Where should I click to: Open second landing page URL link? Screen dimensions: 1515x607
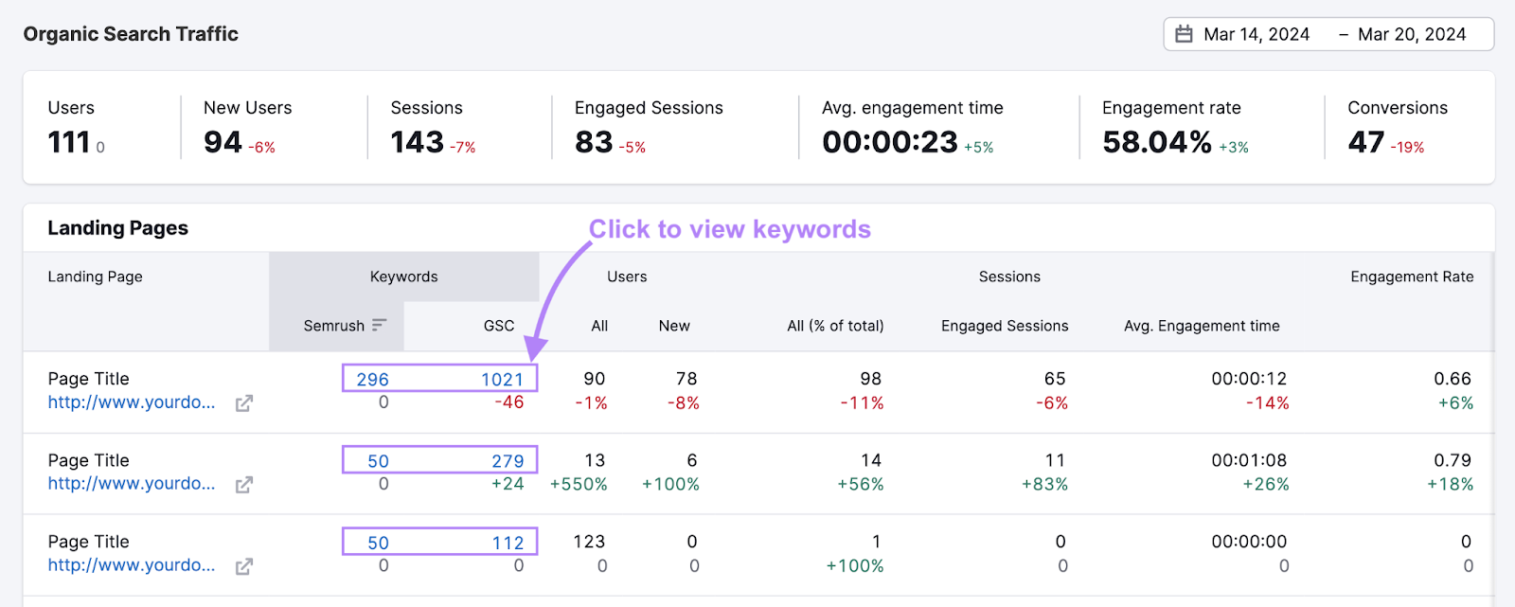pos(132,484)
